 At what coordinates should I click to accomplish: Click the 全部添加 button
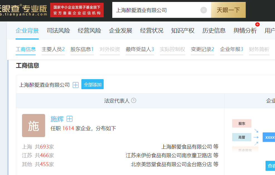93,84
